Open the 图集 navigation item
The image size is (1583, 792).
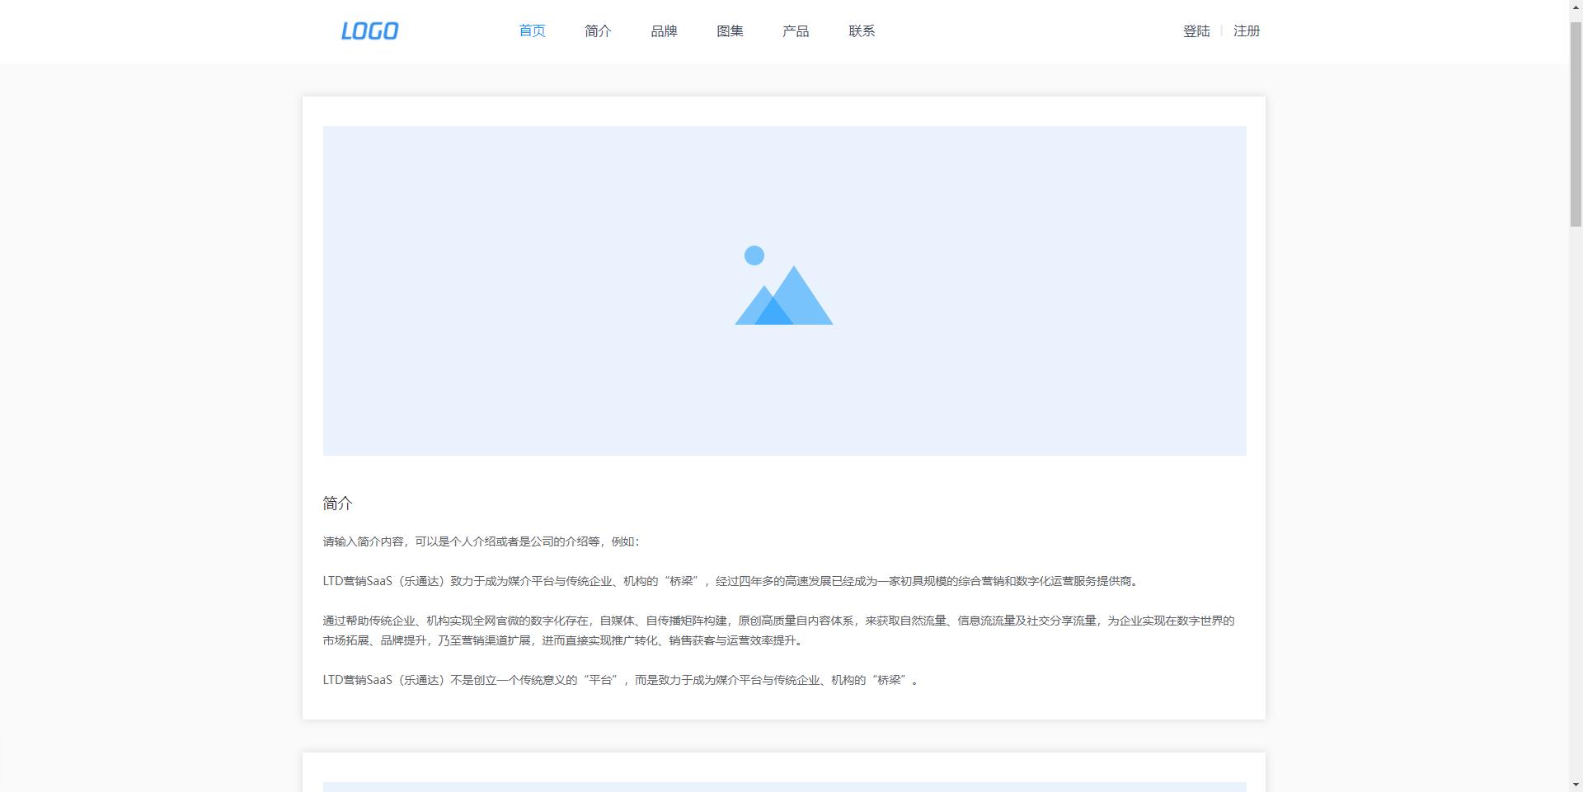pos(730,31)
